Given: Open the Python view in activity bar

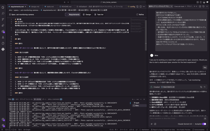Looking at the screenshot, I should point(3,49).
